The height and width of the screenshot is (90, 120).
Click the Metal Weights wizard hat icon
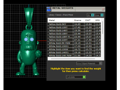[x=49, y=9]
